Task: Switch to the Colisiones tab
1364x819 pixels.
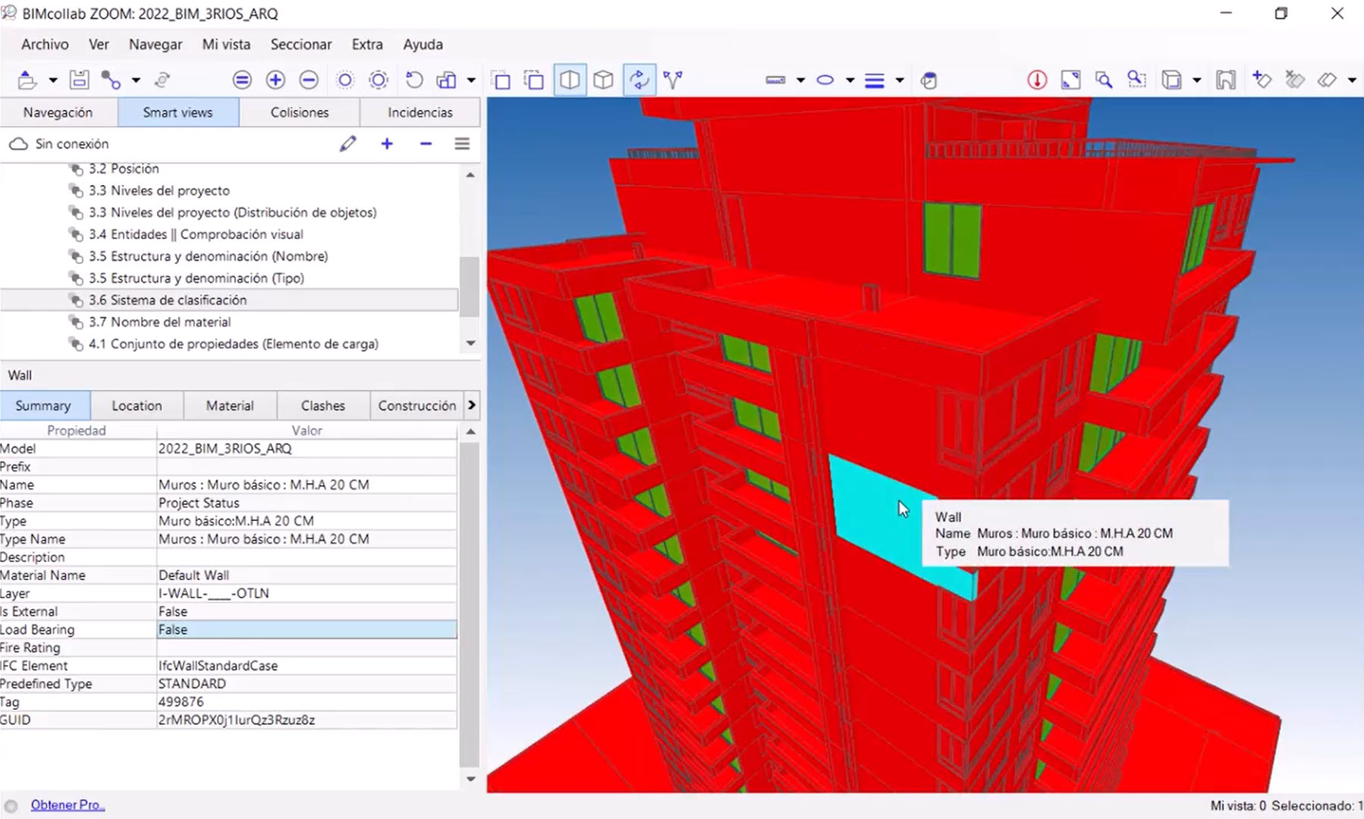Action: click(300, 112)
